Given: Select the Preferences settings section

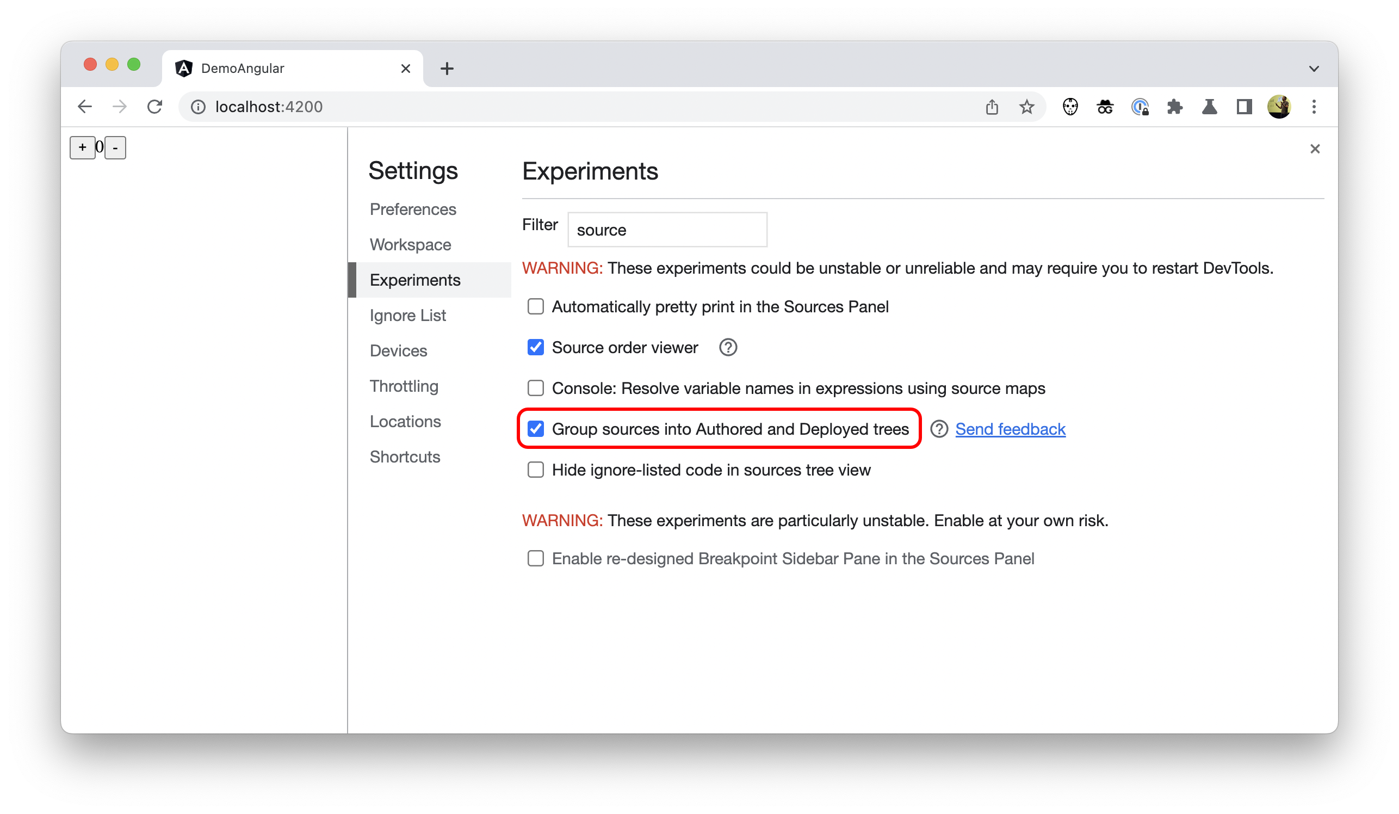Looking at the screenshot, I should (x=411, y=208).
